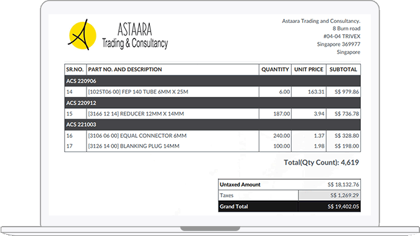The image size is (420, 236).
Task: Click subtotal S$ 198.00
Action: pos(347,146)
